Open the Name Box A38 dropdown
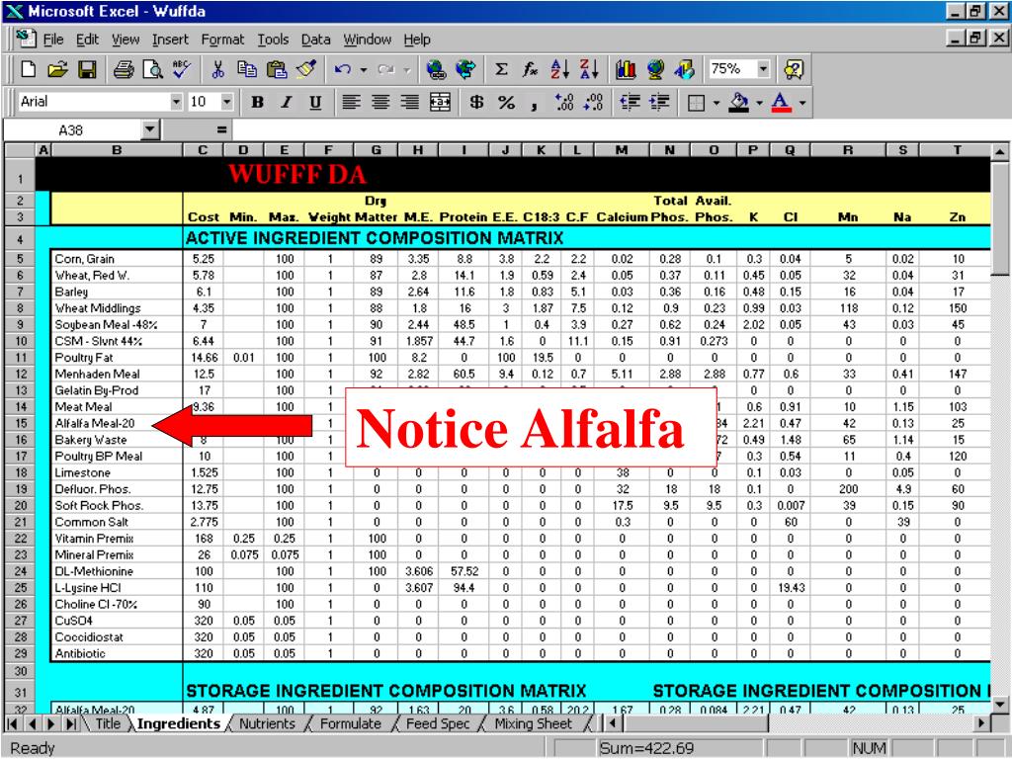The image size is (1012, 759). pyautogui.click(x=150, y=130)
